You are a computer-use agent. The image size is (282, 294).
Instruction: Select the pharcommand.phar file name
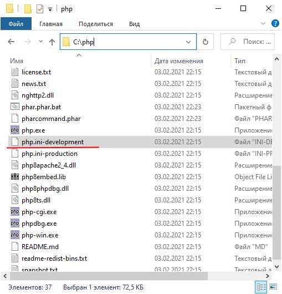point(51,119)
